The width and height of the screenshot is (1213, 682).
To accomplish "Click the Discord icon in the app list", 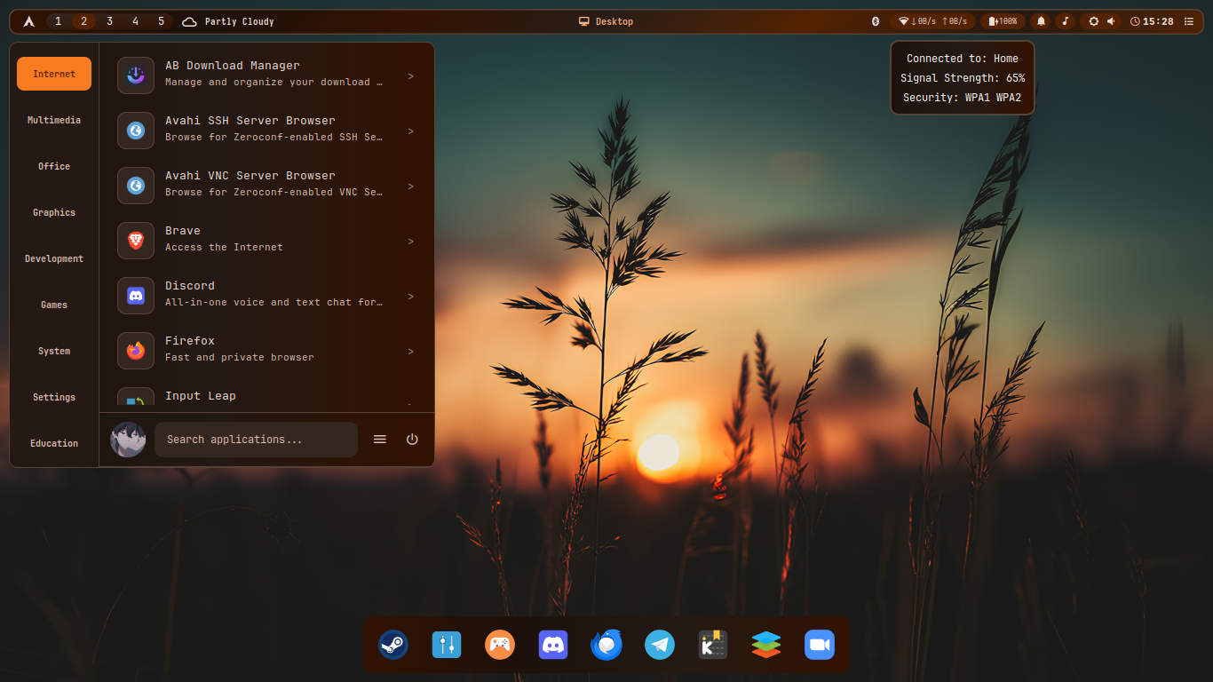I will click(x=136, y=296).
